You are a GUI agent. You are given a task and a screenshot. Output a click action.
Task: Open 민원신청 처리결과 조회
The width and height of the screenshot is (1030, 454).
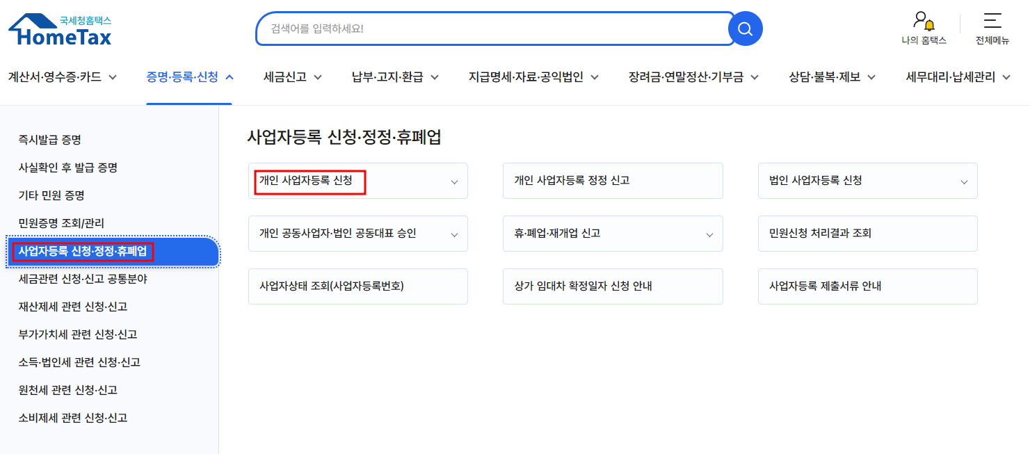click(x=868, y=234)
